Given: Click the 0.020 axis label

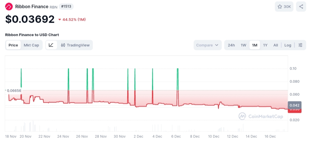Looking at the screenshot, I should [294, 120].
